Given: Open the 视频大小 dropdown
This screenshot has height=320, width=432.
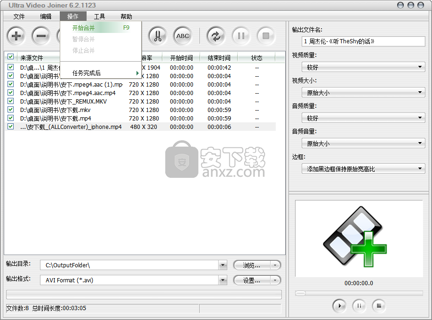Looking at the screenshot, I should (x=363, y=92).
